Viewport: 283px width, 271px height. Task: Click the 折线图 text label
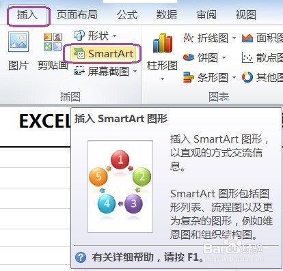pyautogui.click(x=213, y=38)
